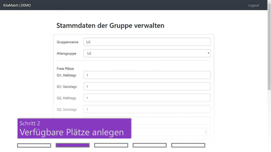Click the fifth step progress box
This screenshot has height=152, width=271.
188,145
